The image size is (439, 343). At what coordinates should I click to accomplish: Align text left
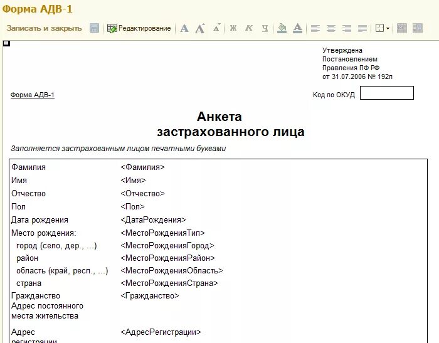tap(315, 28)
